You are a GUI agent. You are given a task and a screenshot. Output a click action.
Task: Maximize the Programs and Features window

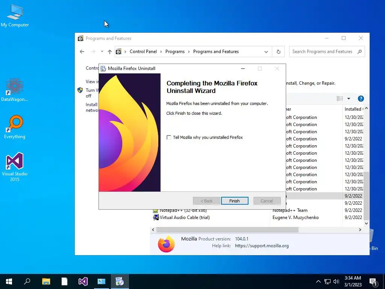[344, 38]
